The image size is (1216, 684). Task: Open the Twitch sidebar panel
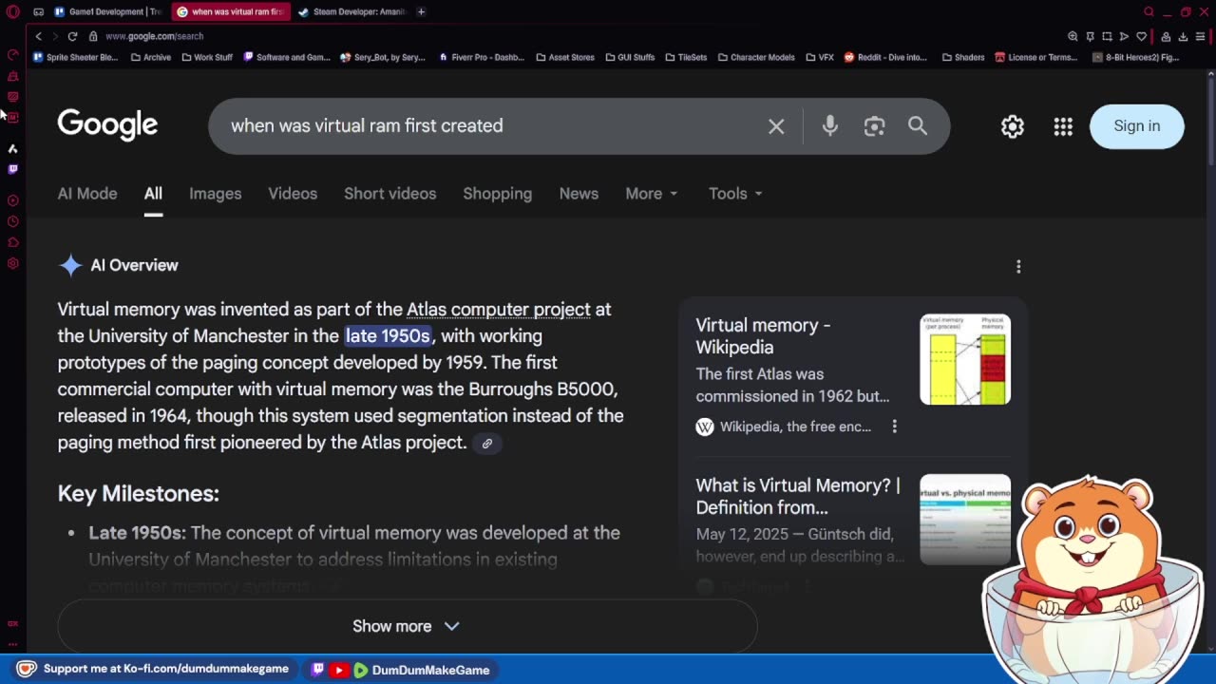[12, 169]
